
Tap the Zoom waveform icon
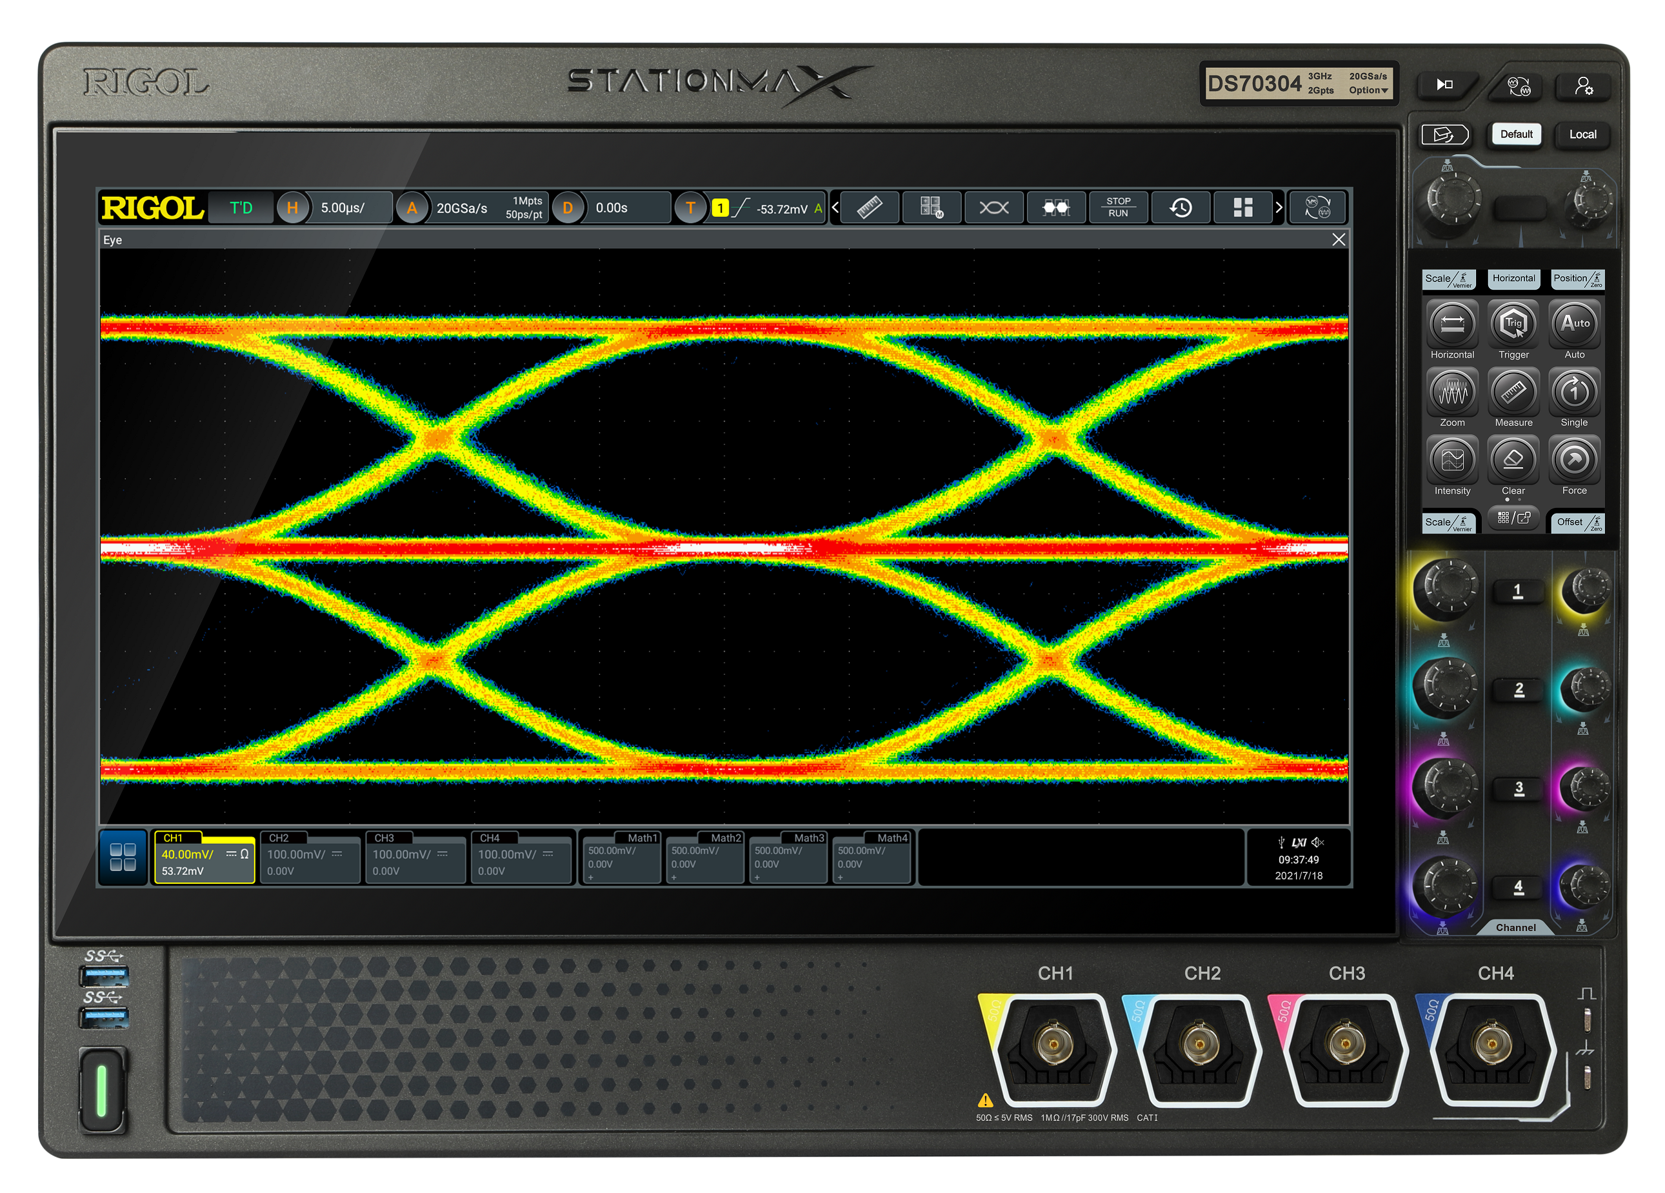[x=1451, y=392]
